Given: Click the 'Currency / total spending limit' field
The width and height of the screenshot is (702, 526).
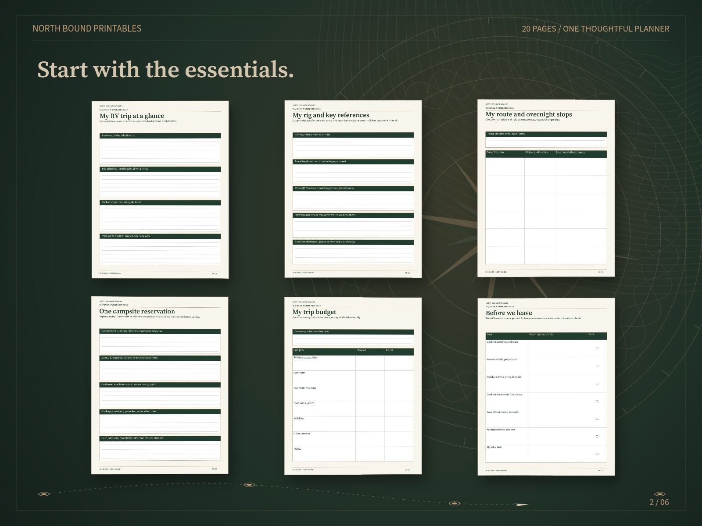Looking at the screenshot, I should (x=353, y=337).
